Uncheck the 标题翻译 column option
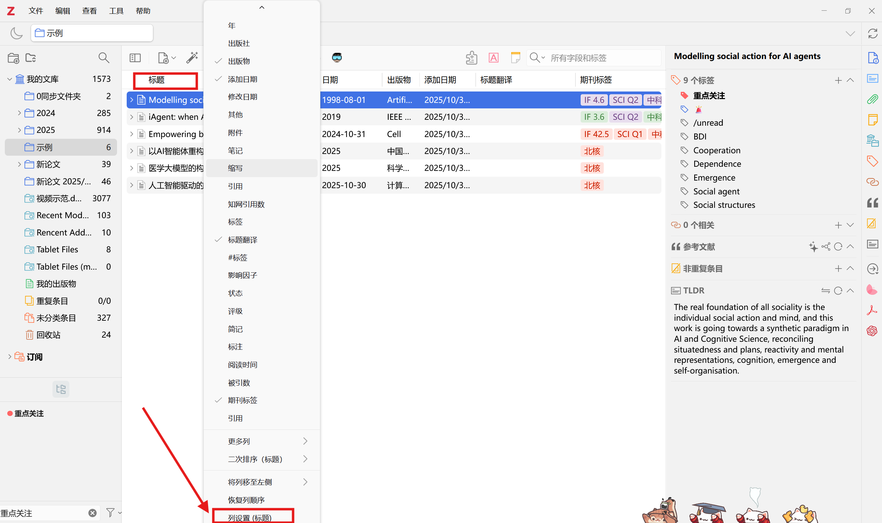The width and height of the screenshot is (882, 523). (x=242, y=240)
